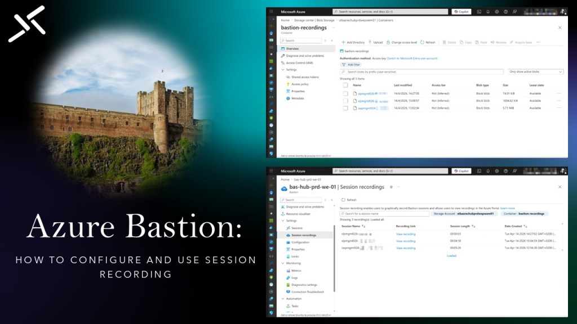Click View recording for the 00:04:18 session

tap(405, 241)
